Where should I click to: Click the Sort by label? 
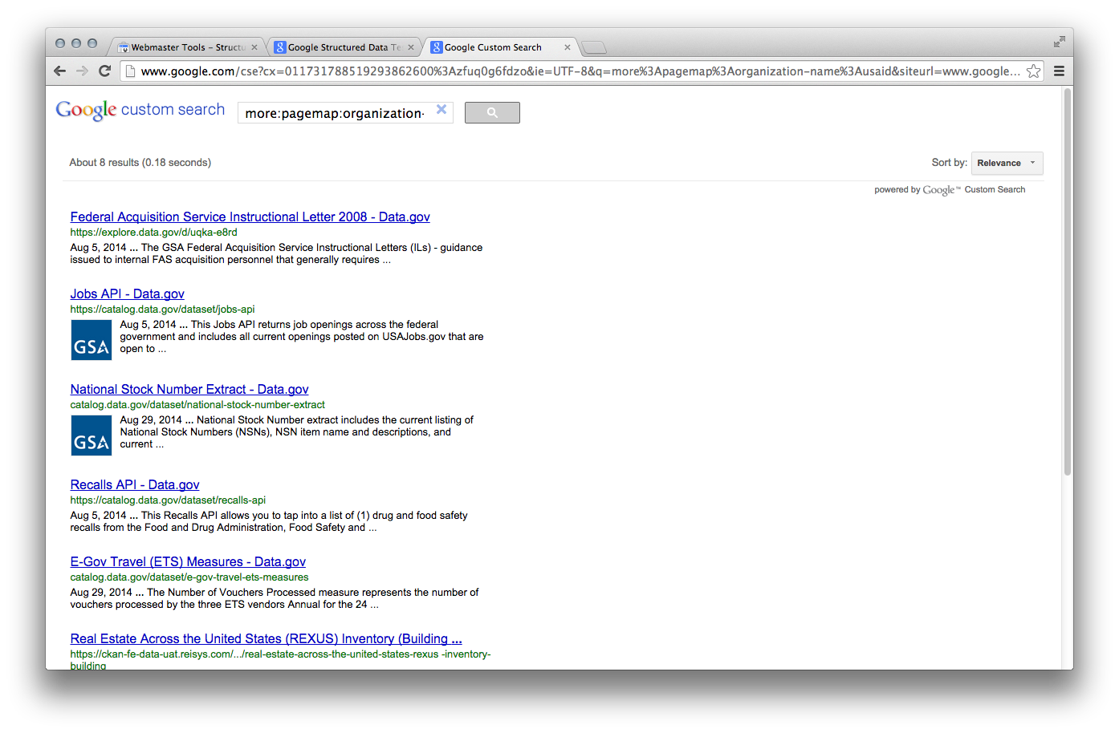tap(949, 163)
